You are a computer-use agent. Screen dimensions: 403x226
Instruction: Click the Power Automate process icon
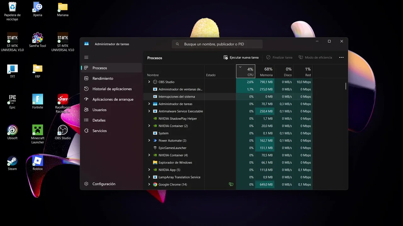pos(155,141)
